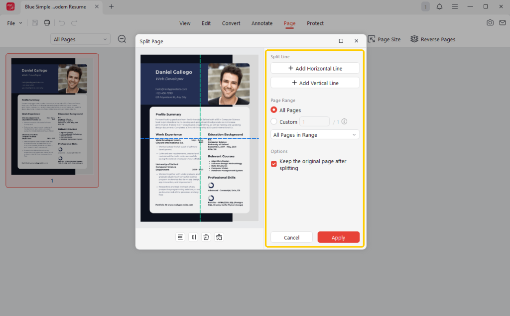Select the vertical split layout icon
Screen dimensions: 510x316
click(x=193, y=237)
